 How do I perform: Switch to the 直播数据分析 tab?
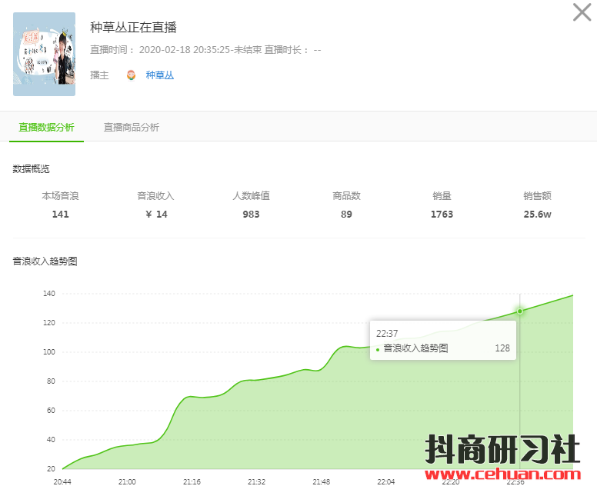[x=46, y=128]
